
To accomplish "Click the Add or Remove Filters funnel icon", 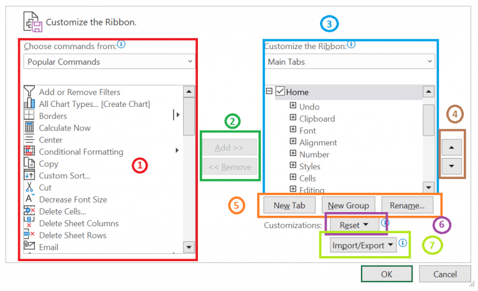I will [x=29, y=91].
